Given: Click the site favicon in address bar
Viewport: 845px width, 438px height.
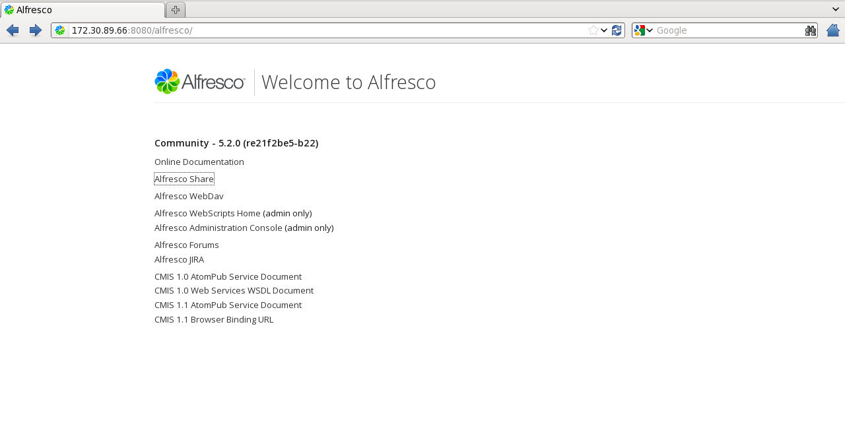Looking at the screenshot, I should (x=60, y=30).
